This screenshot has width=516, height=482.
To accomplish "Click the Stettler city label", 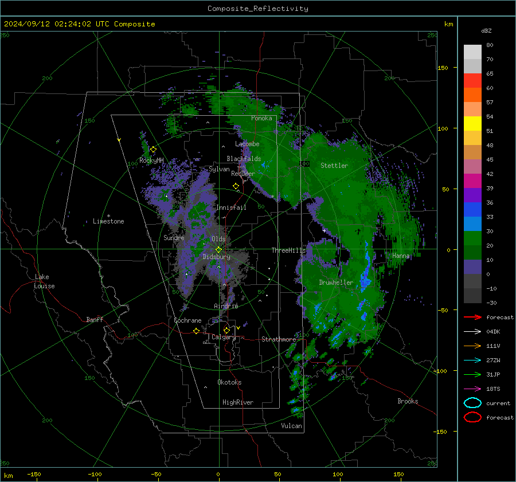I will click(334, 166).
